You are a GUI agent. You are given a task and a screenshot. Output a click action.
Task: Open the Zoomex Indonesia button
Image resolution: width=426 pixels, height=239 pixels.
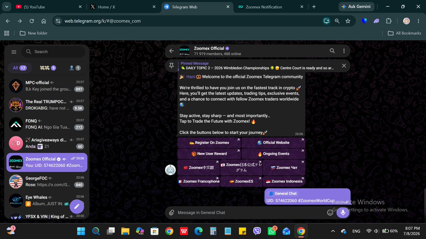284,181
